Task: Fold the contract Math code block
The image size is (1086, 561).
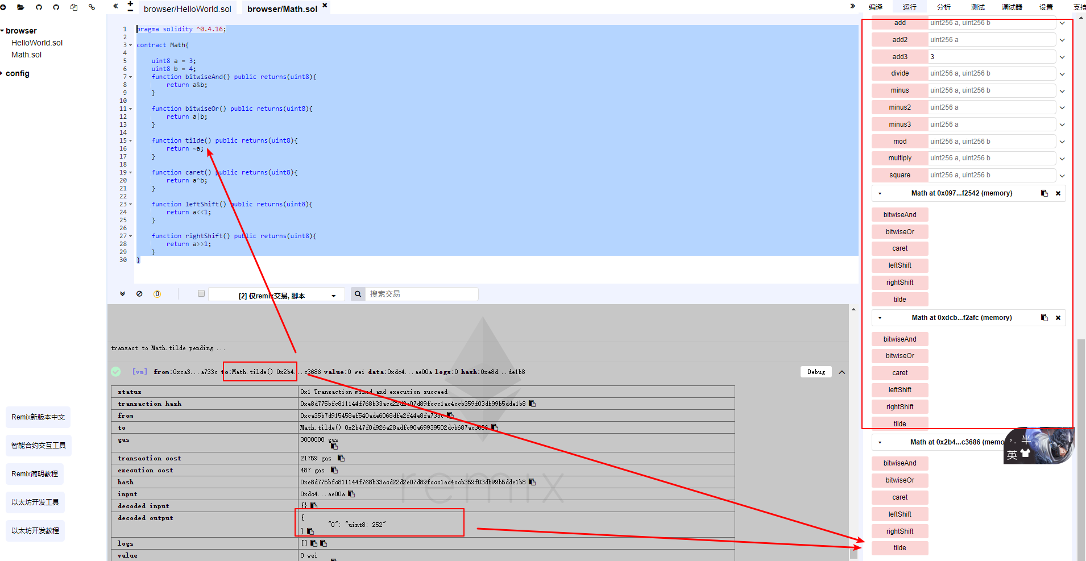Action: tap(131, 45)
